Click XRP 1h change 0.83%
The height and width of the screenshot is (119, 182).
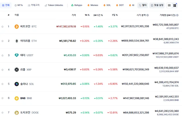click(85, 69)
